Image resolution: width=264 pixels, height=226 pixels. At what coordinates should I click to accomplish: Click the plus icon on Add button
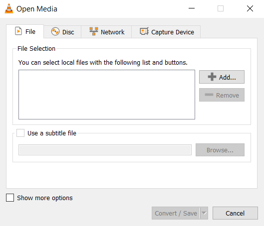pos(212,77)
